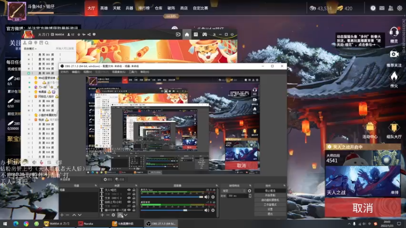This screenshot has height=228, width=406.
Task: Open Naraka from Windows taskbar
Action: 86,223
